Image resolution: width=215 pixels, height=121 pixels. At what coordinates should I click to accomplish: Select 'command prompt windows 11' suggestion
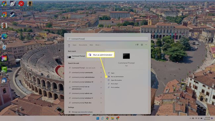pyautogui.click(x=85, y=98)
